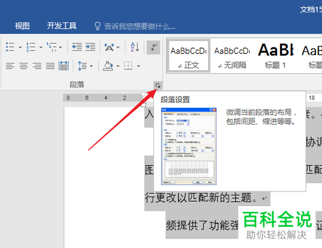Click the paragraph dialog preview thumbnail

point(189,146)
